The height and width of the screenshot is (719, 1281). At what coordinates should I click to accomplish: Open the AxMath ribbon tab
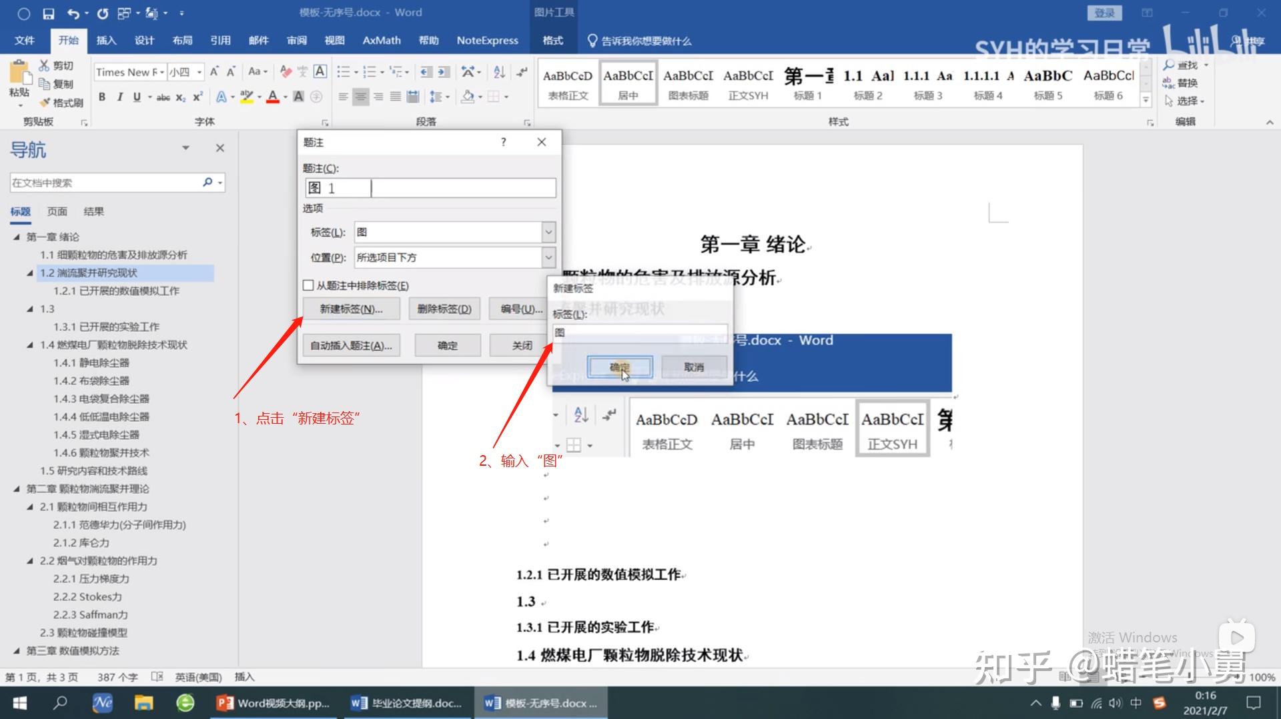click(382, 41)
